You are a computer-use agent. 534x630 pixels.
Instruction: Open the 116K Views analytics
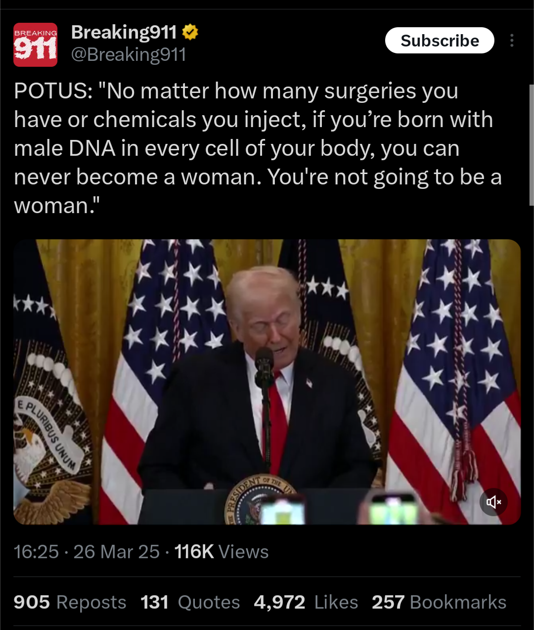pos(222,551)
